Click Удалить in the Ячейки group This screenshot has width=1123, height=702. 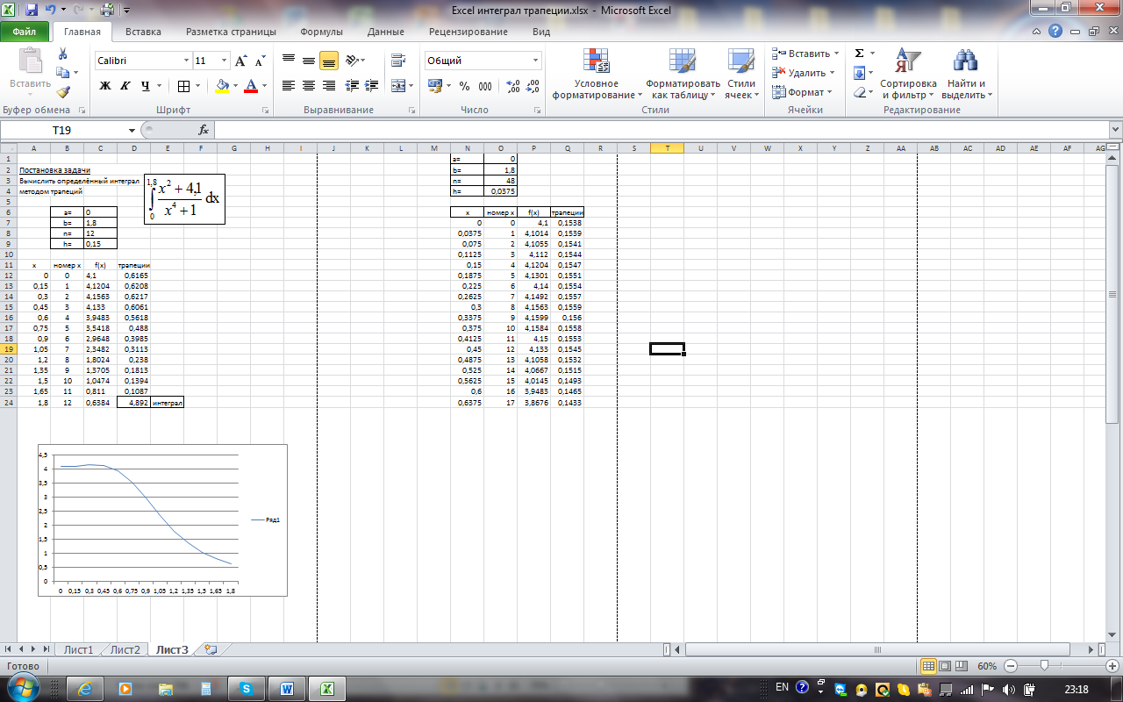pyautogui.click(x=803, y=73)
